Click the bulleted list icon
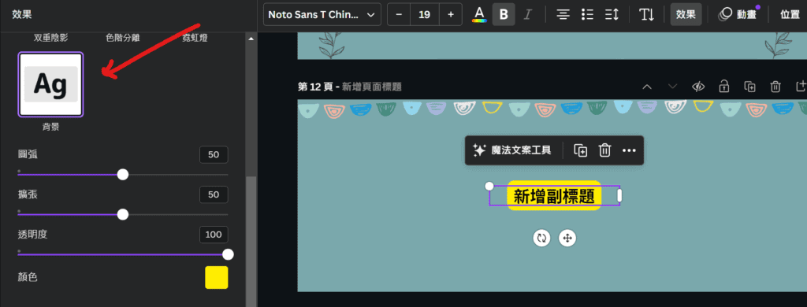 pyautogui.click(x=587, y=14)
